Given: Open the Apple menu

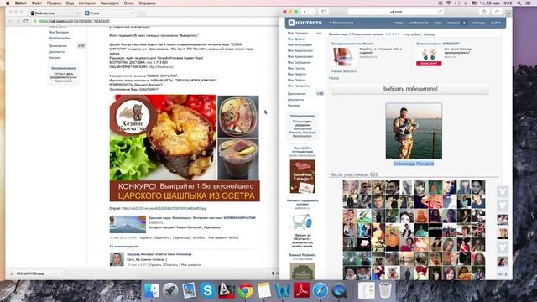Looking at the screenshot, I should coord(8,3).
